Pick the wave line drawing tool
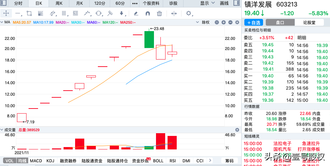The width and height of the screenshot is (330, 166). pyautogui.click(x=87, y=14)
